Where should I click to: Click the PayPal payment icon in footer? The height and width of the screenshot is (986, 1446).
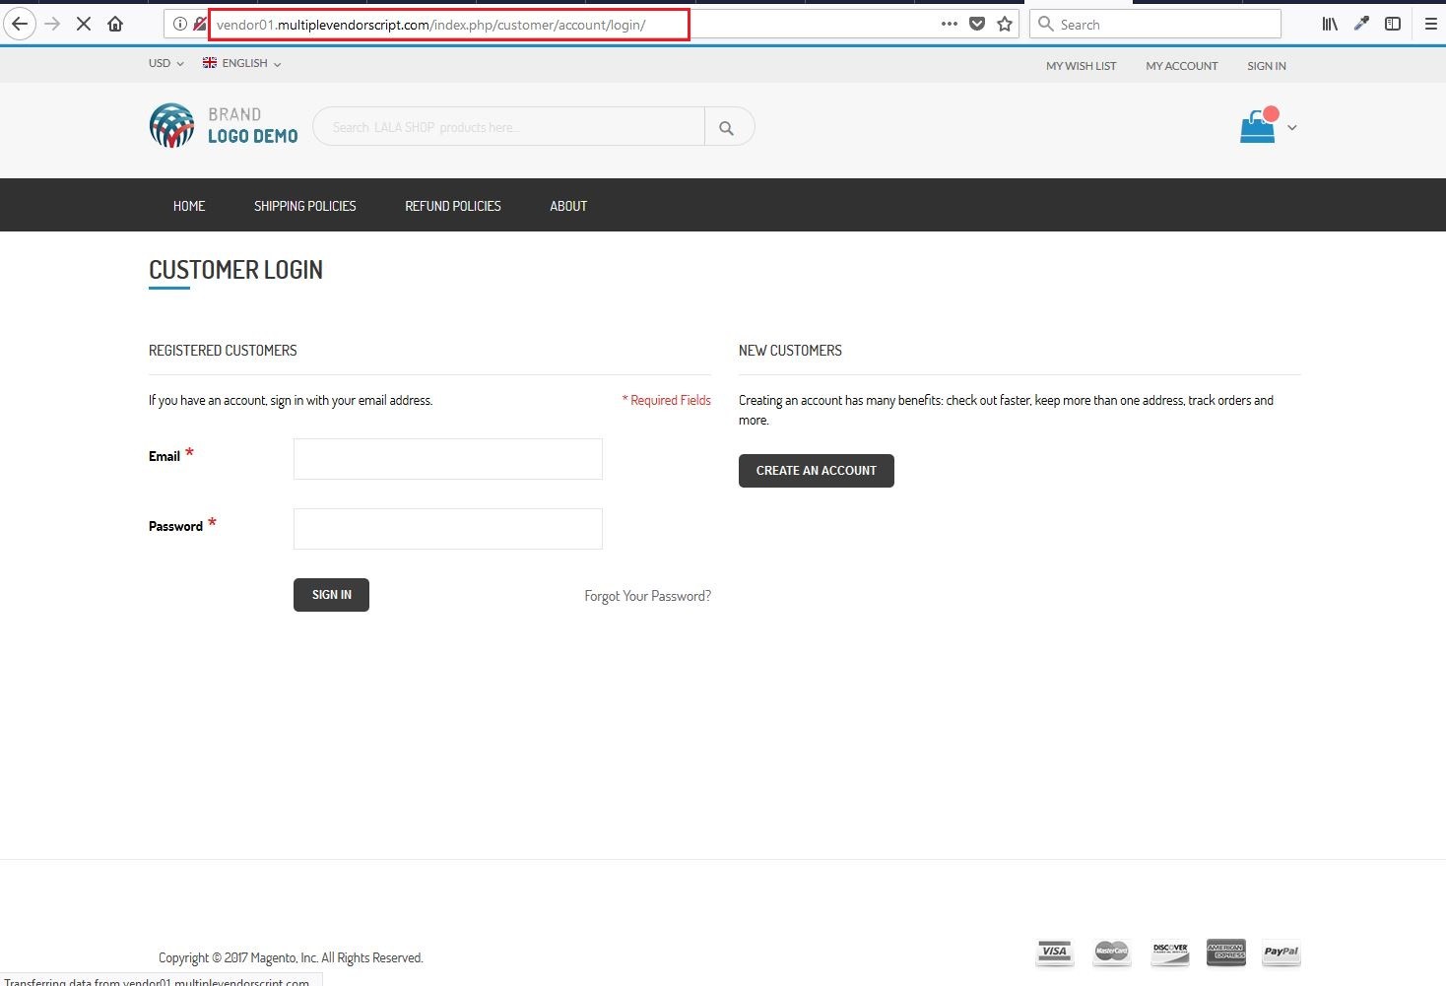1281,952
